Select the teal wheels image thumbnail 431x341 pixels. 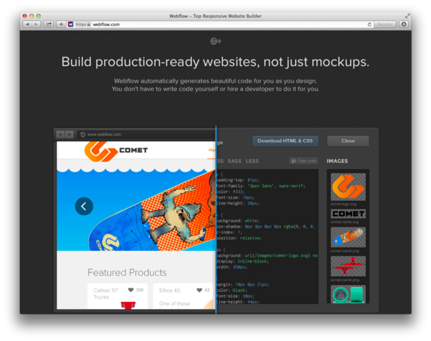[x=348, y=294]
